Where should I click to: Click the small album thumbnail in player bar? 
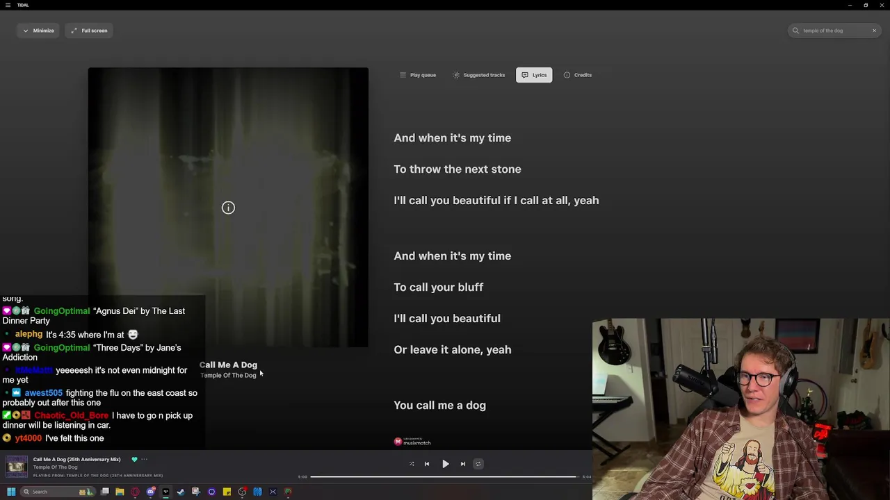(17, 466)
